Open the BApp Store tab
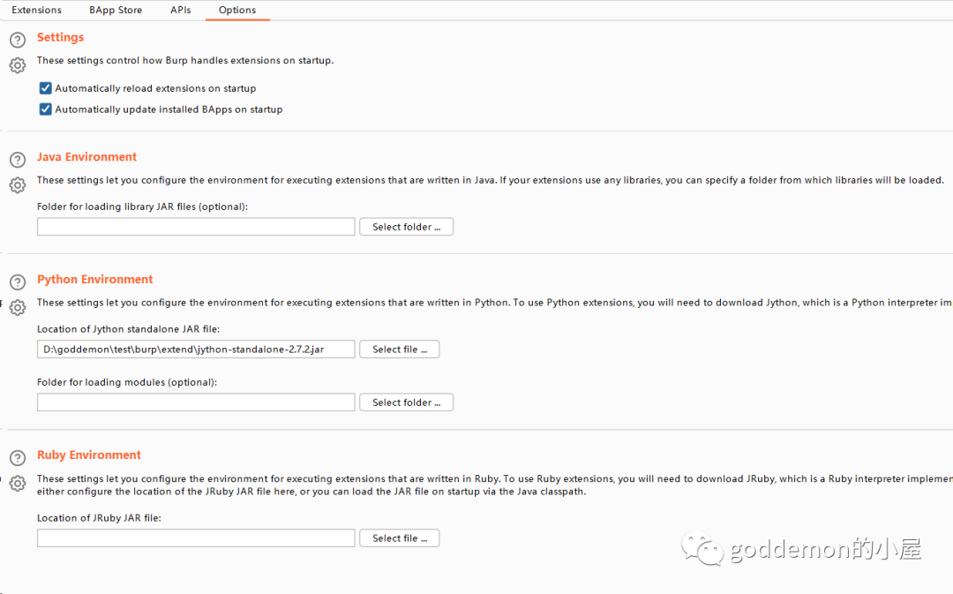Viewport: 953px width, 594px height. pos(116,10)
